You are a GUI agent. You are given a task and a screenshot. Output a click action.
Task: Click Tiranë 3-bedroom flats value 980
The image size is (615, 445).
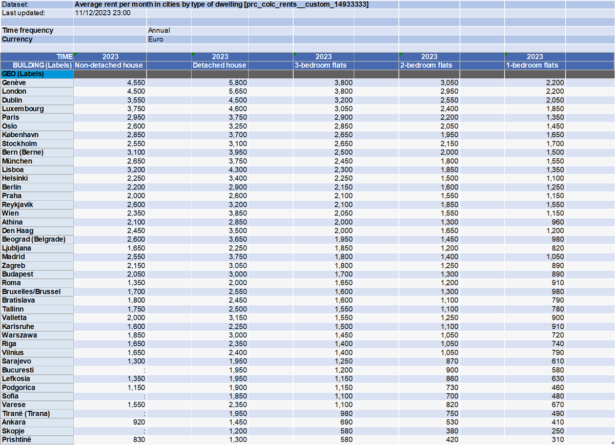click(x=345, y=413)
